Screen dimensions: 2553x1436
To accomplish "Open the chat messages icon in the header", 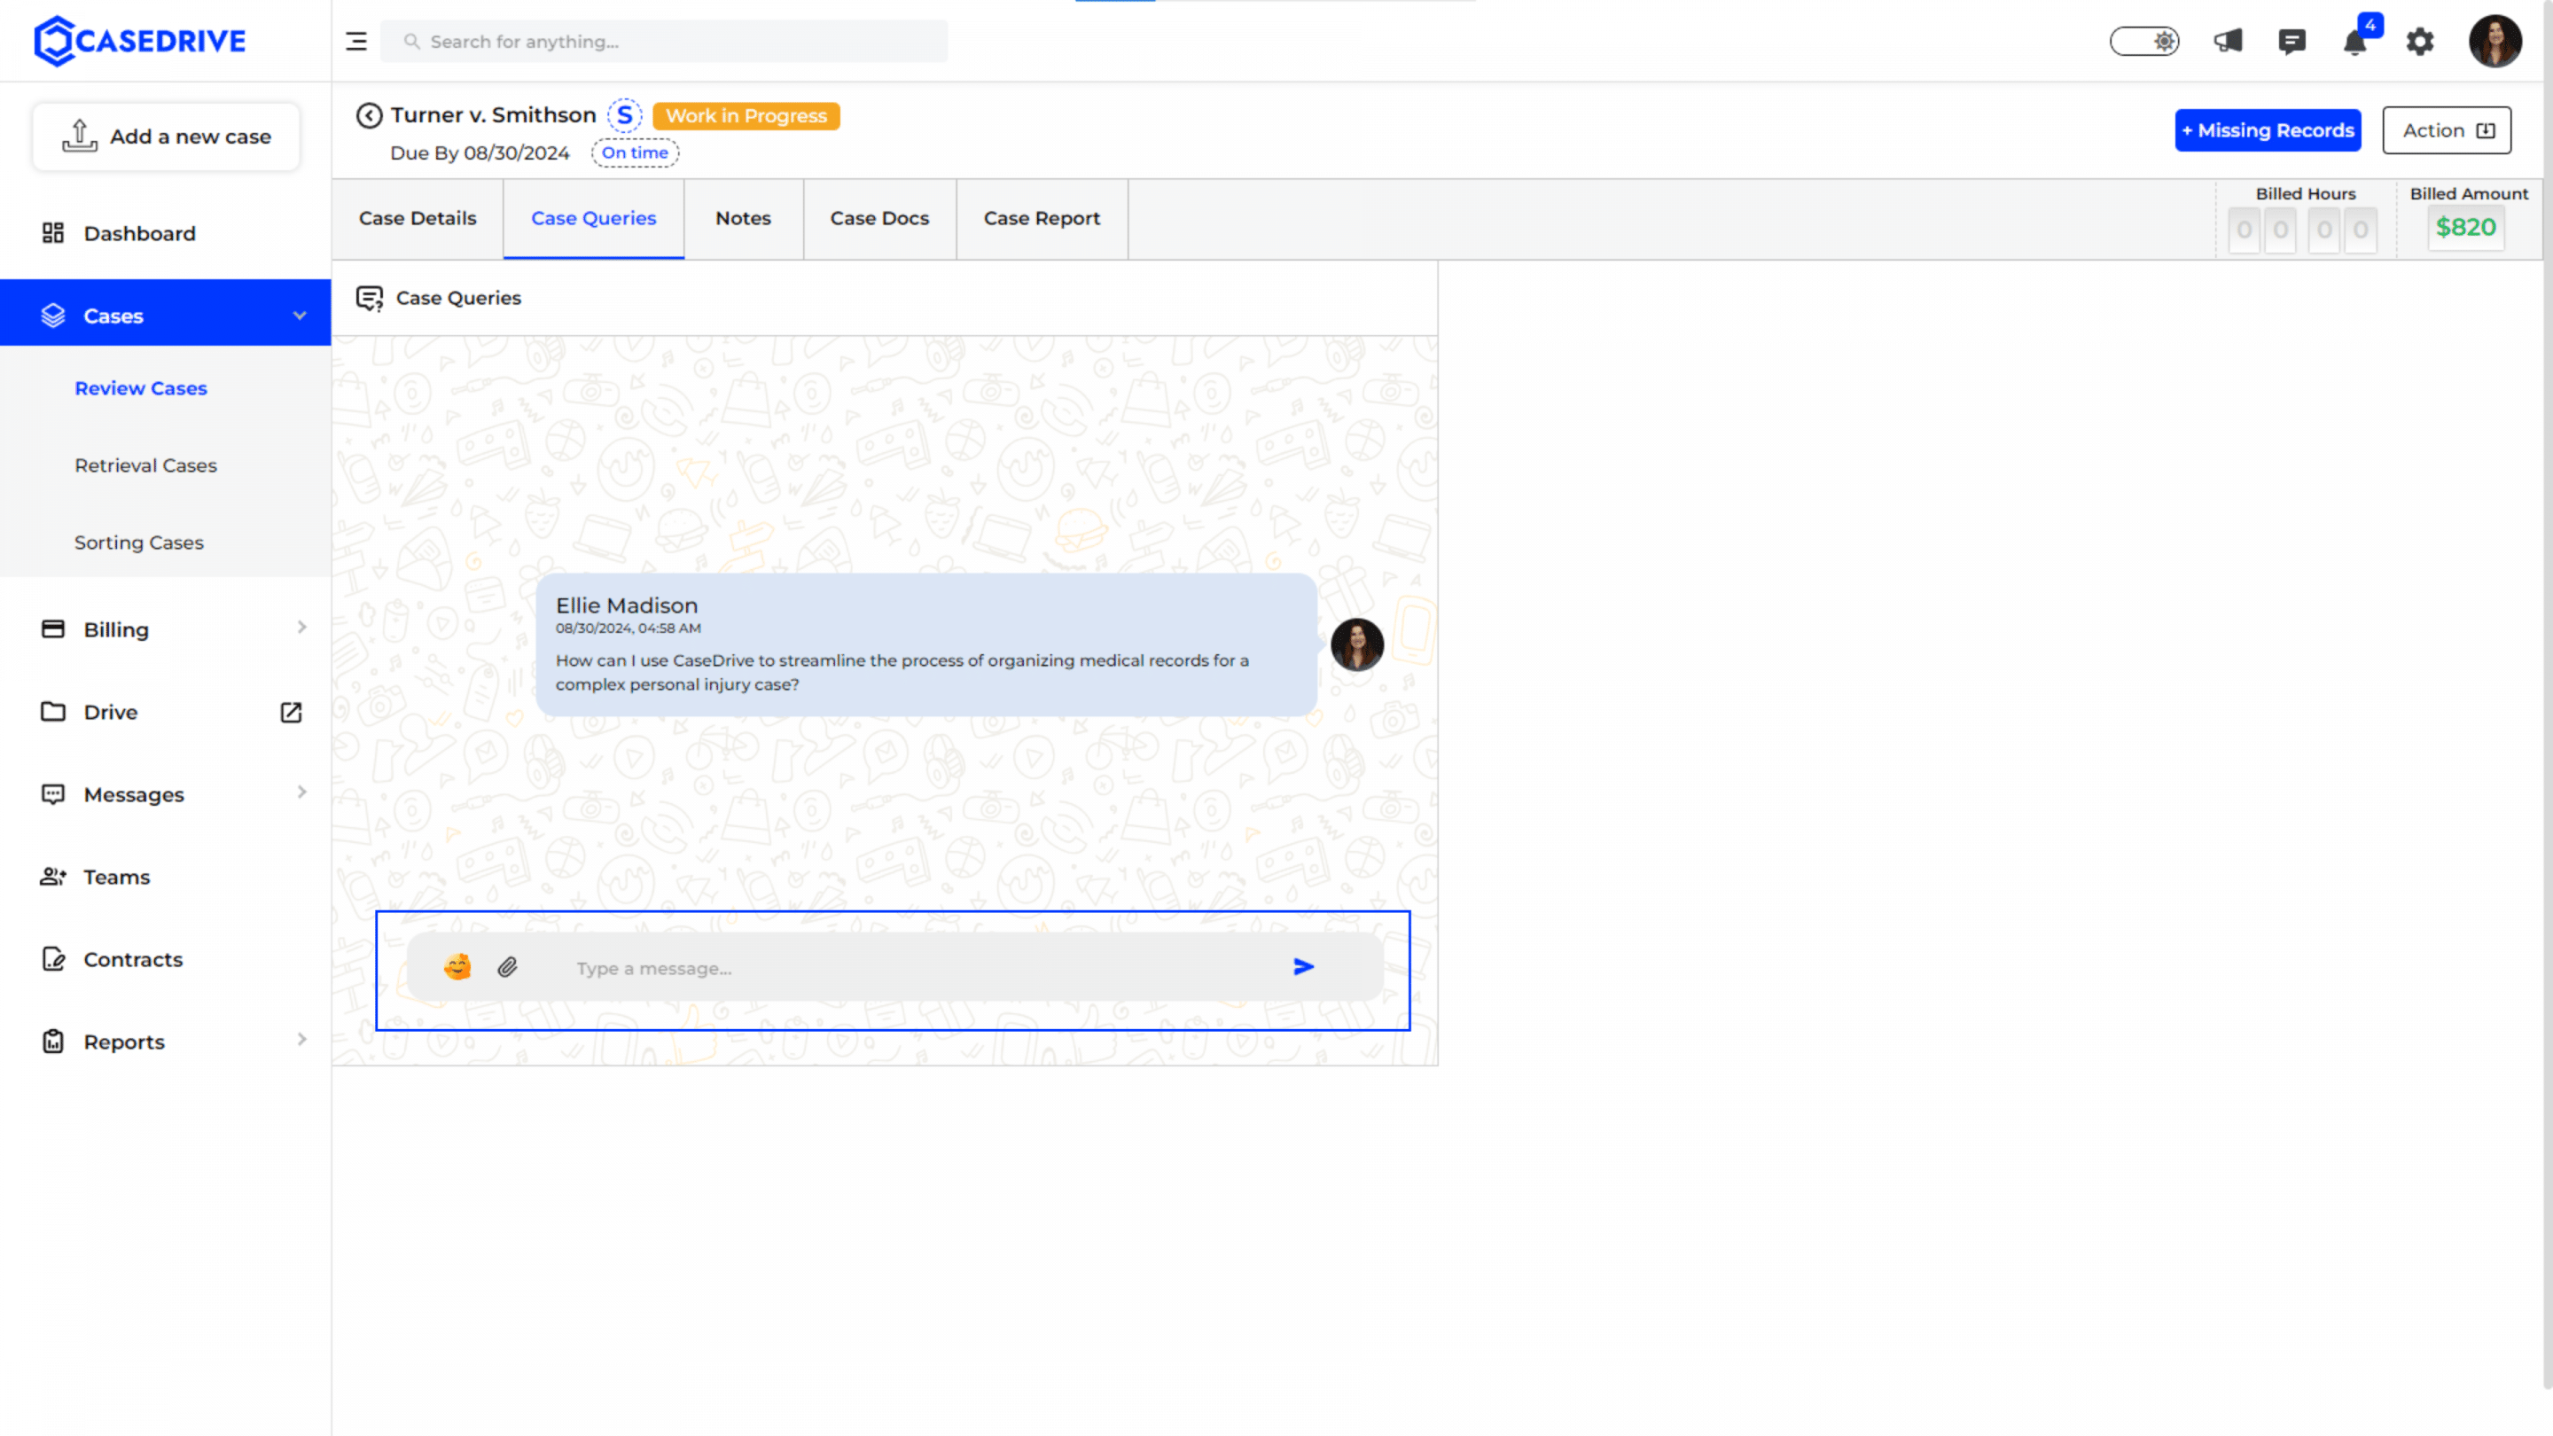I will (2291, 42).
